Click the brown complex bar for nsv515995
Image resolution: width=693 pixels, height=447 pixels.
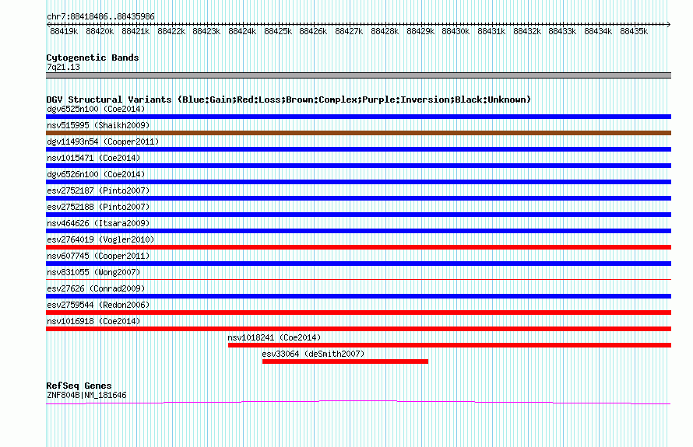358,133
